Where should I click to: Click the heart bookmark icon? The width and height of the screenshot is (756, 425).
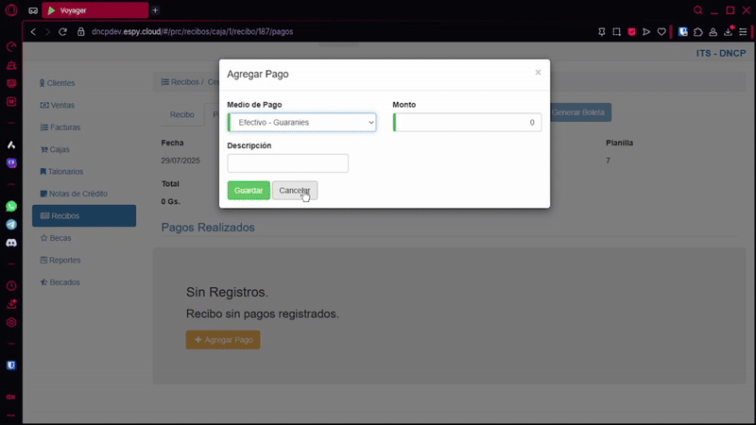point(661,31)
